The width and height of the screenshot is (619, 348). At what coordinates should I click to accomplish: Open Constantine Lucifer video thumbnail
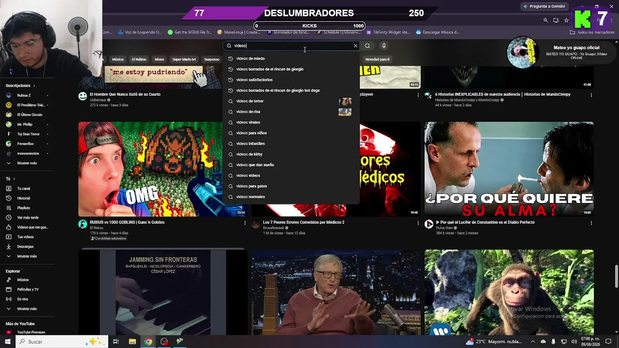click(x=509, y=169)
